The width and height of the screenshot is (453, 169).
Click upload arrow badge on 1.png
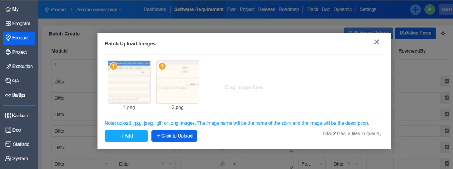pos(114,66)
